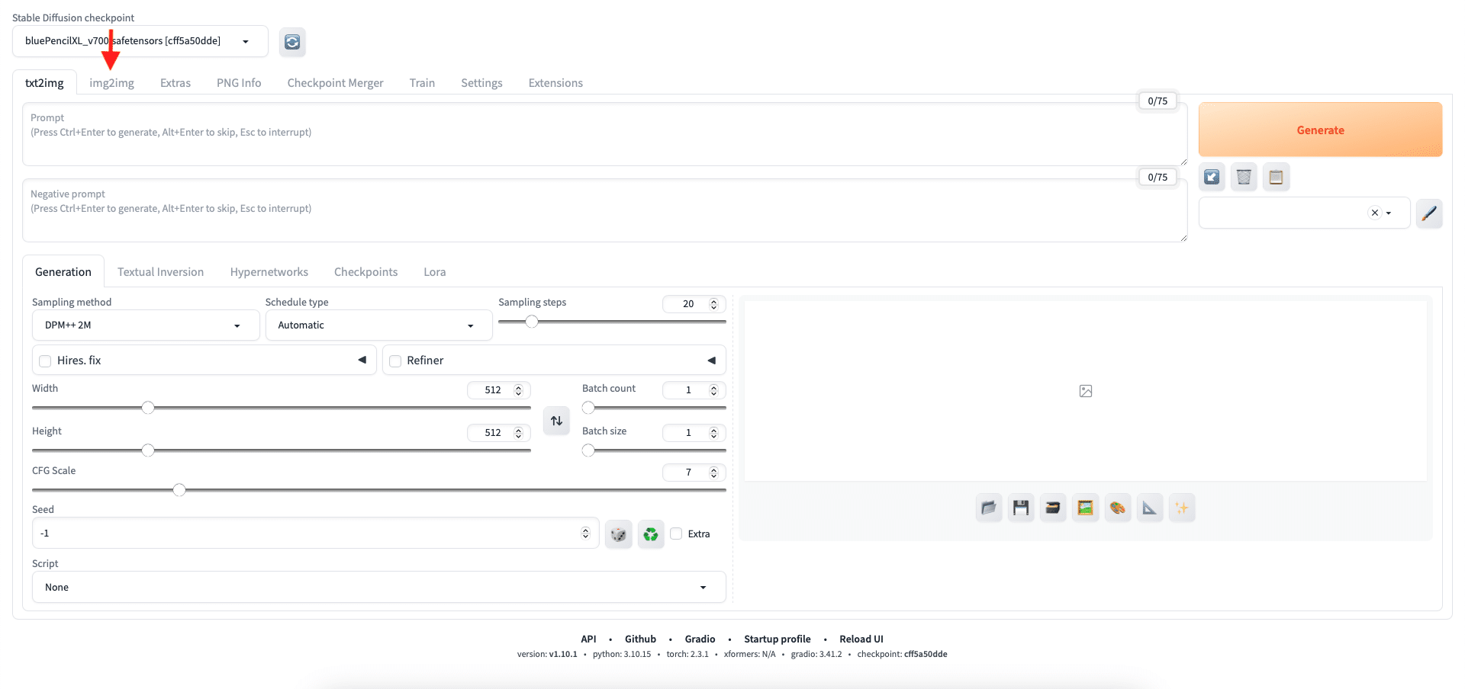Click the clear prompt trash icon
1465x689 pixels.
(1244, 178)
